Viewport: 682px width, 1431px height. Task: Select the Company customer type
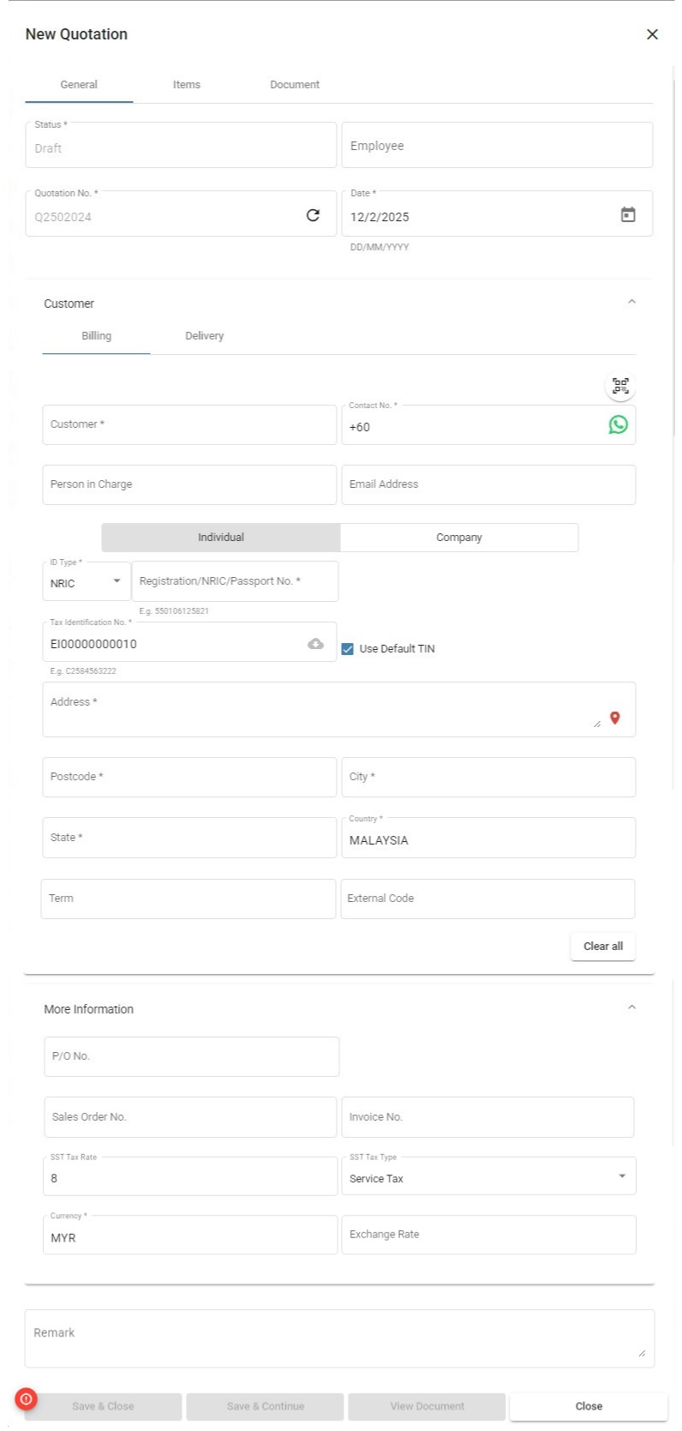coord(459,538)
